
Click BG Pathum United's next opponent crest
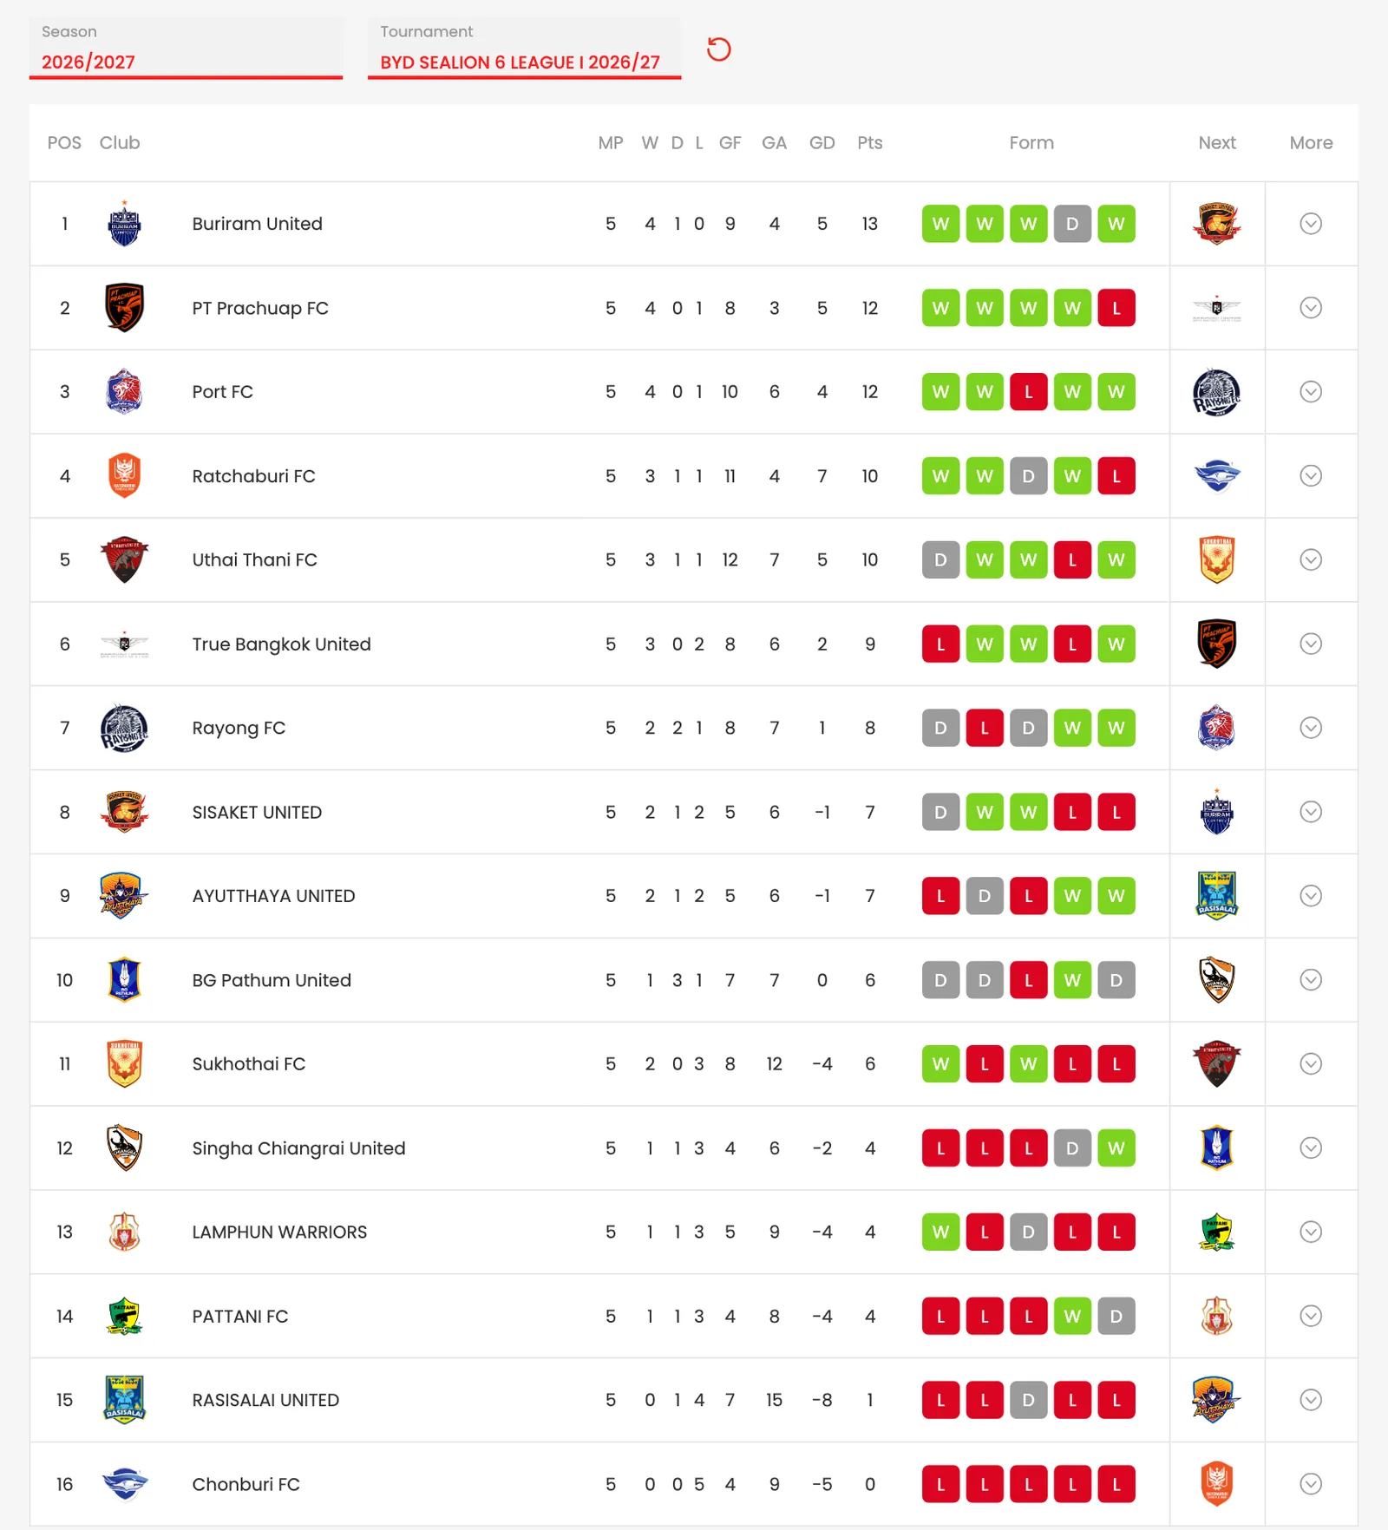1217,980
